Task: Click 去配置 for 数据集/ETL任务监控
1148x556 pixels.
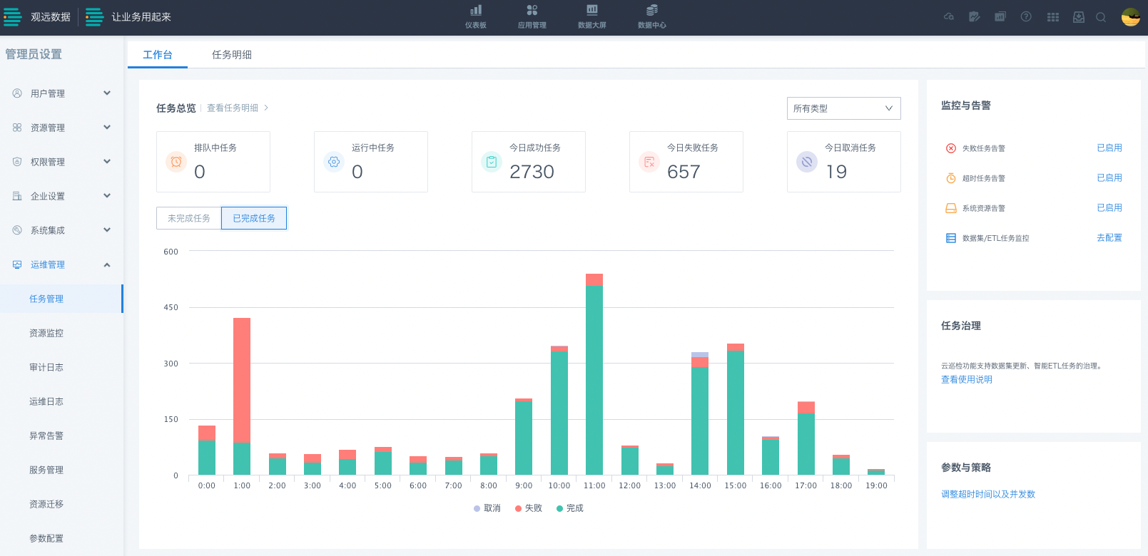Action: [1109, 238]
